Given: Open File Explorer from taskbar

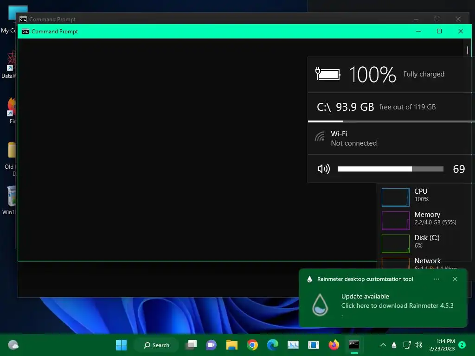Looking at the screenshot, I should (232, 345).
